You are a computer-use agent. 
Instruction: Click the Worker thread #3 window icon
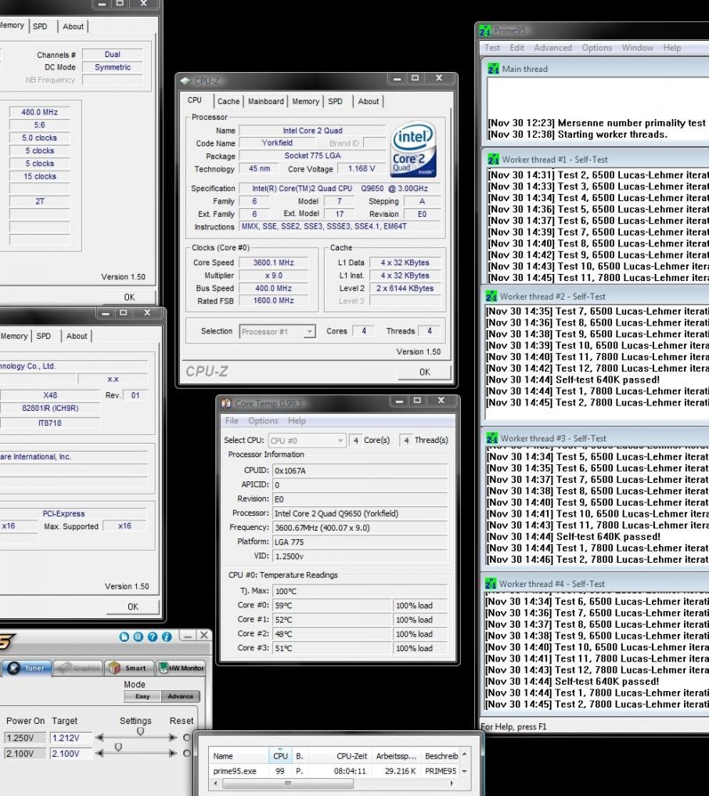click(492, 438)
